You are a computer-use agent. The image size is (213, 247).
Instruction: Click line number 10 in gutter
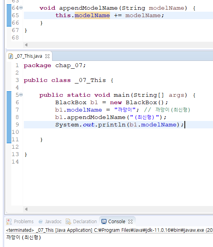(15, 132)
